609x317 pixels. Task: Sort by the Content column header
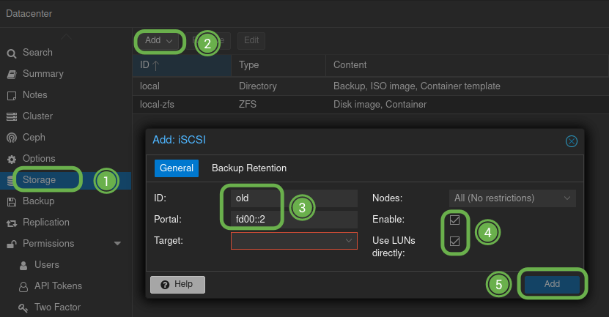click(x=467, y=65)
